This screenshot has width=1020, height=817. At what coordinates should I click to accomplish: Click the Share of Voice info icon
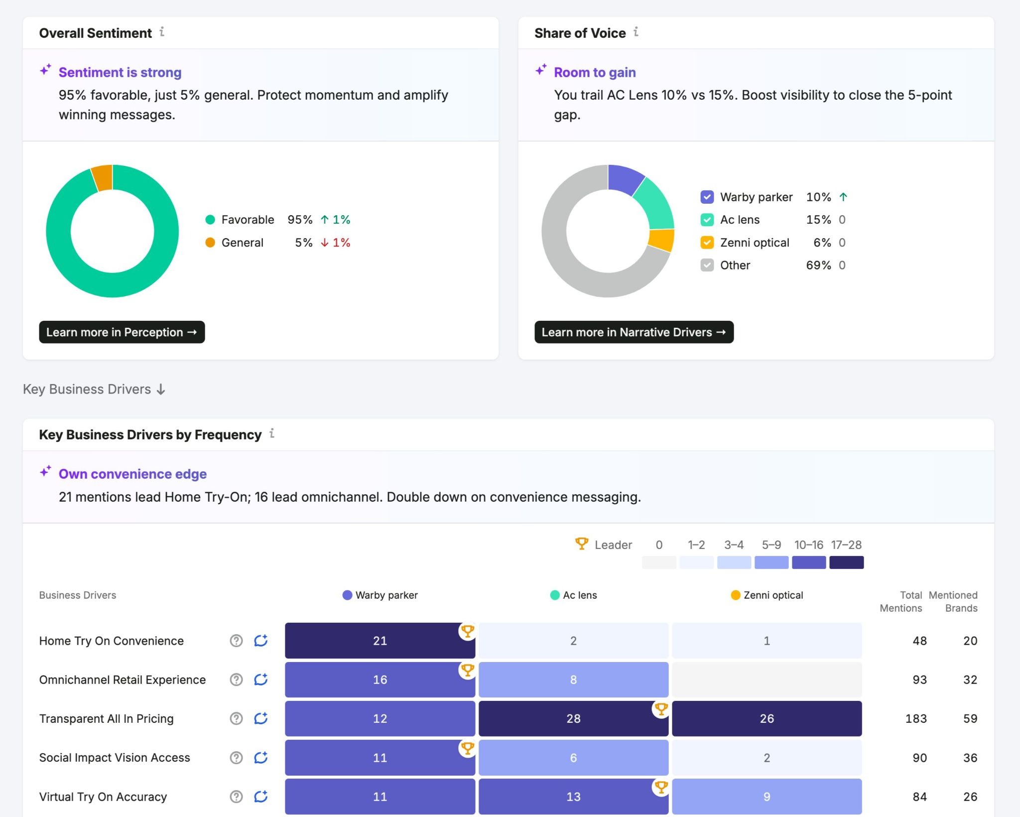636,32
